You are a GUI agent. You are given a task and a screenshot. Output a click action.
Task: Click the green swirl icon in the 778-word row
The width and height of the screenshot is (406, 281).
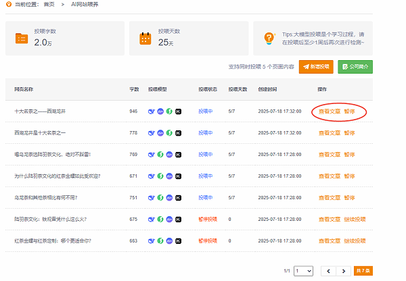169,133
